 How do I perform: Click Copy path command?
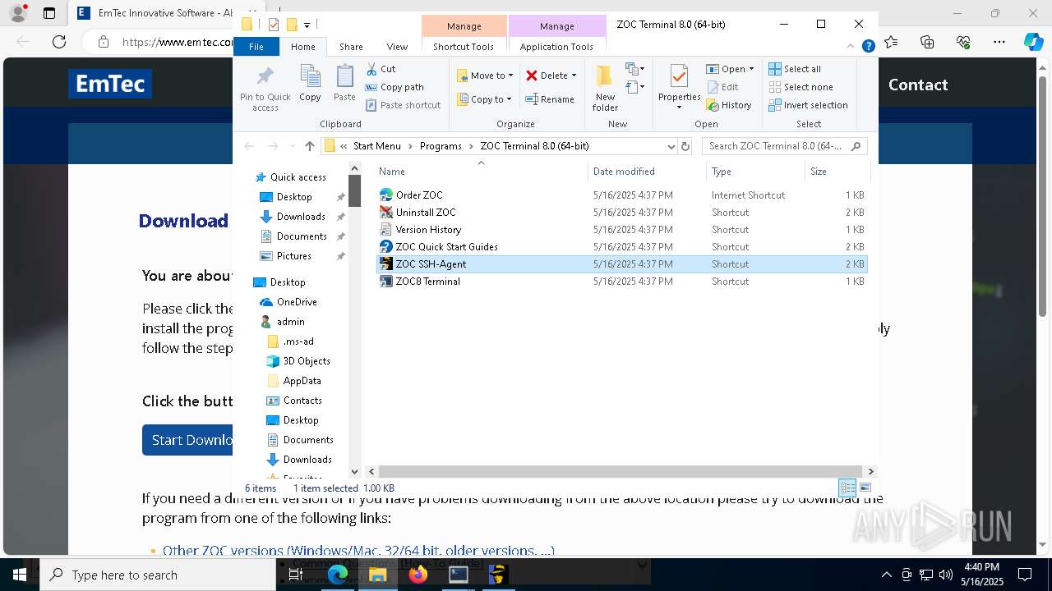[394, 87]
